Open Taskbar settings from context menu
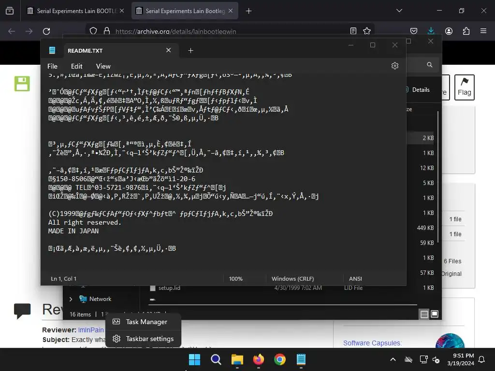 click(x=143, y=339)
